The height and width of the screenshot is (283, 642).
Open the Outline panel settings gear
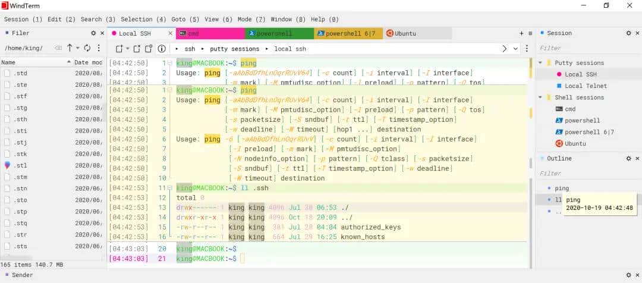point(629,159)
